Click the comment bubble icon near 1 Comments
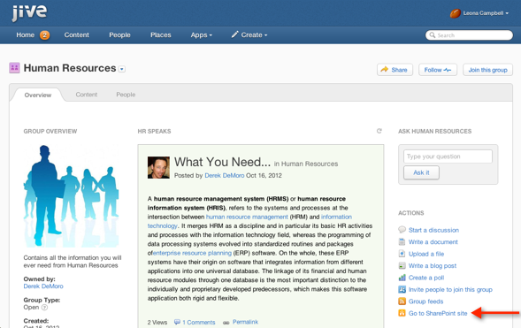The image size is (521, 328). click(x=177, y=322)
